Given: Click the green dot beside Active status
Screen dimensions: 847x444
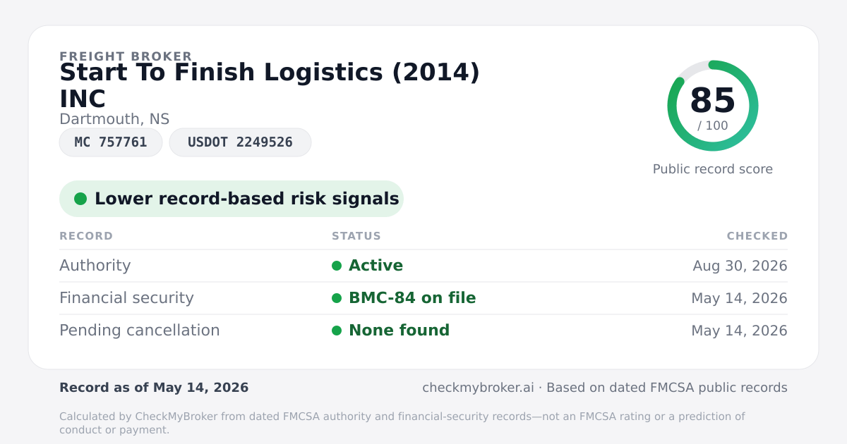Looking at the screenshot, I should point(337,266).
